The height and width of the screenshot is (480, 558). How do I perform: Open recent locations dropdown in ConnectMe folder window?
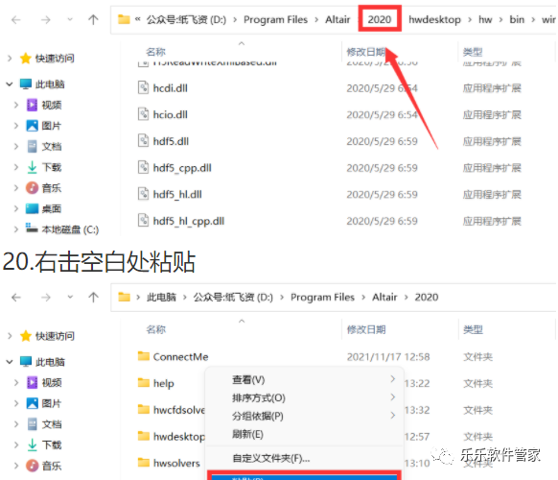(x=70, y=298)
